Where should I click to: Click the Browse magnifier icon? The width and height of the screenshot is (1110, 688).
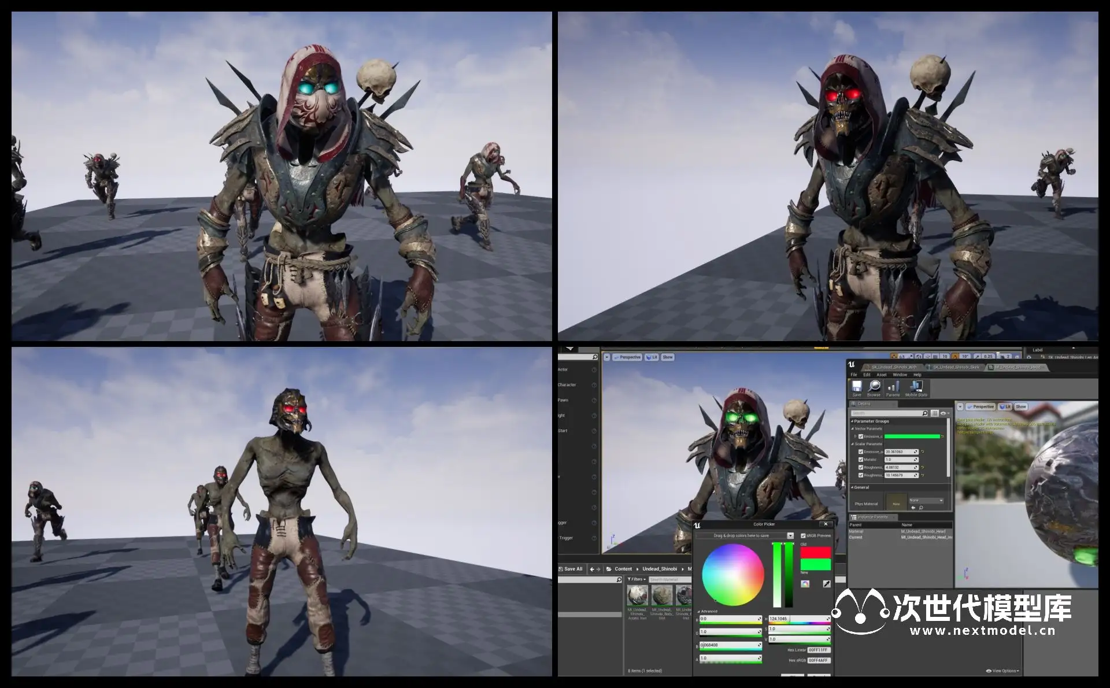tap(874, 386)
